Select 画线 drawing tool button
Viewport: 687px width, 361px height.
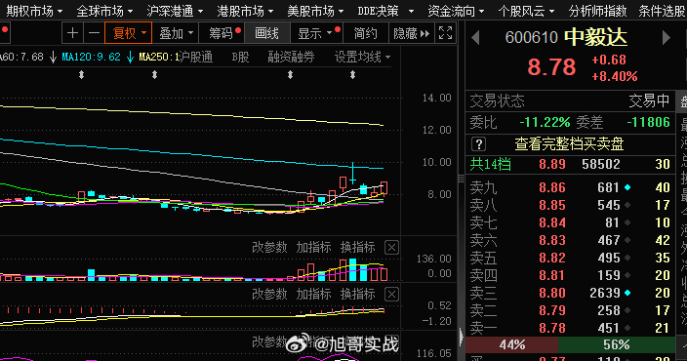pos(266,33)
